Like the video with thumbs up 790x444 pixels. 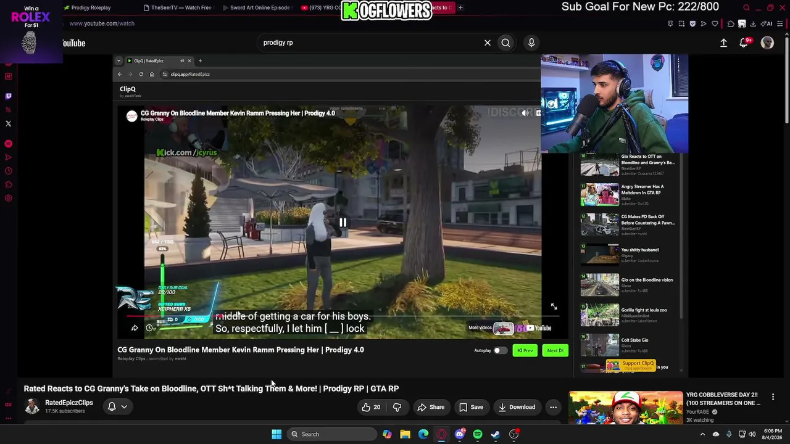coord(371,407)
